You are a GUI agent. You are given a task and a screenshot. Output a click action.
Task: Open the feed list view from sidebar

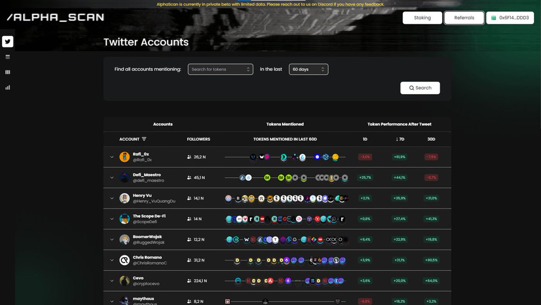pyautogui.click(x=8, y=57)
